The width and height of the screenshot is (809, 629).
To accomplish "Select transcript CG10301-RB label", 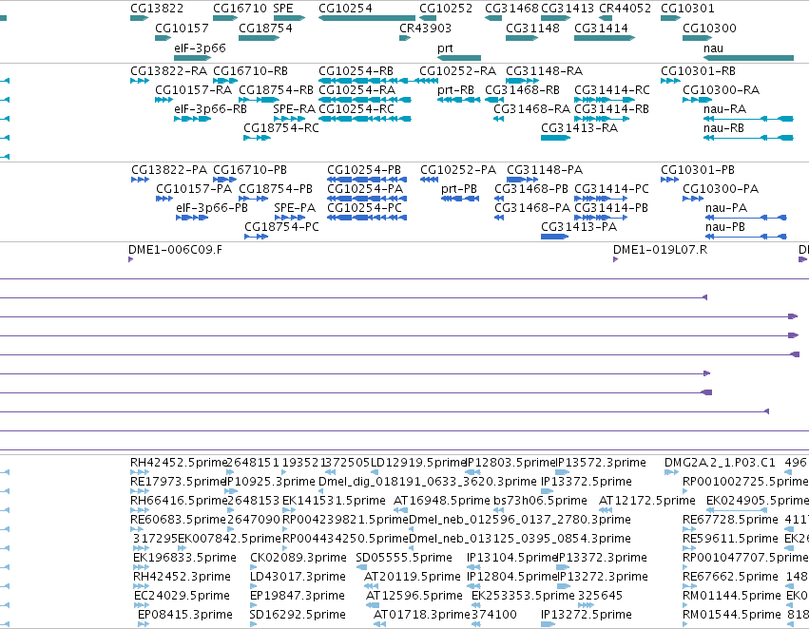I will click(x=698, y=70).
